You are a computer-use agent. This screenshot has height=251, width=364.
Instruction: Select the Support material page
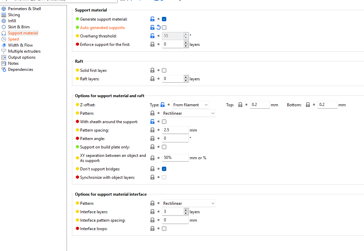tap(23, 33)
